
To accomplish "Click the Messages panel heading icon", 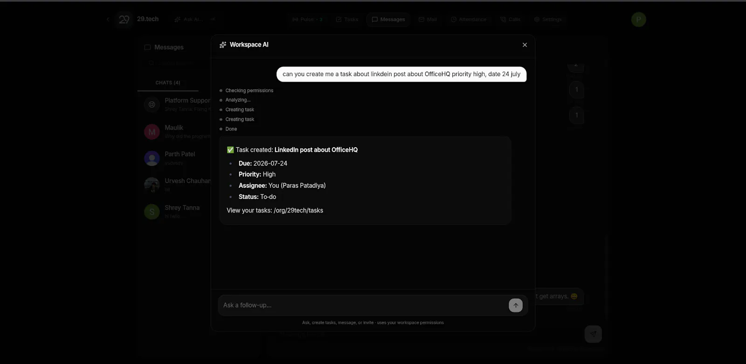I will [147, 47].
